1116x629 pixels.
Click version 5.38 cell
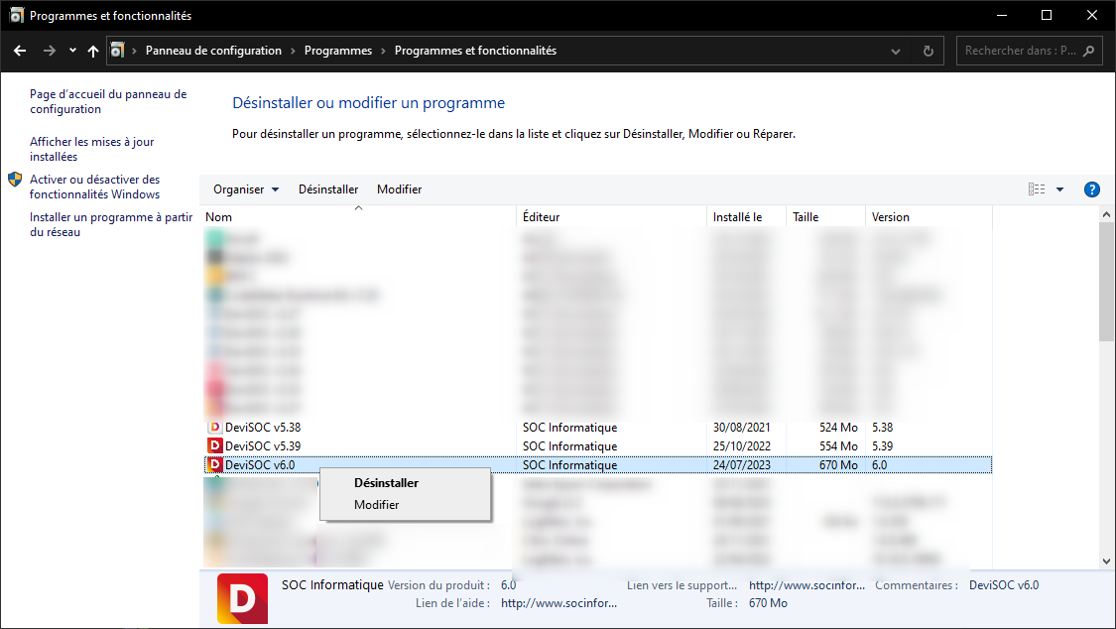point(883,428)
